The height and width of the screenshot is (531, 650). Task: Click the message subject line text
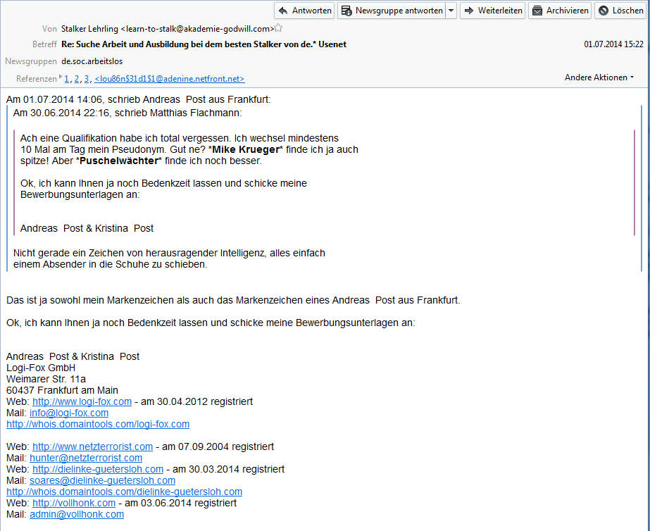coord(204,44)
